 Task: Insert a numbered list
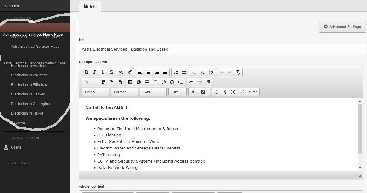[176, 72]
